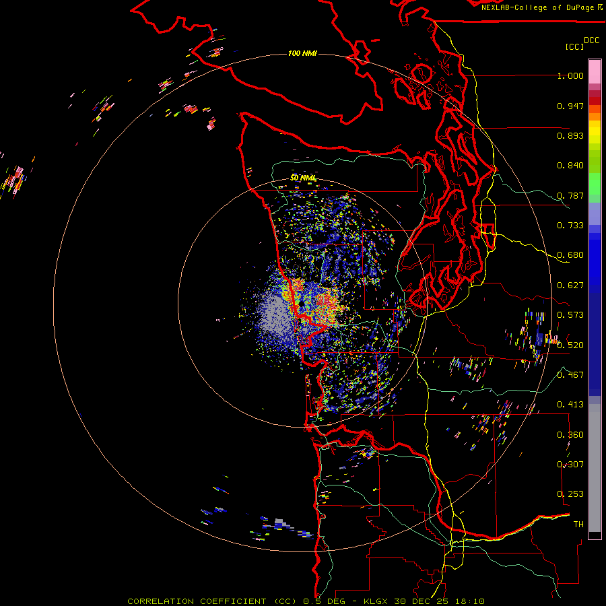The height and width of the screenshot is (606, 606).
Task: Click the pink top segment of color bar
Action: [595, 71]
